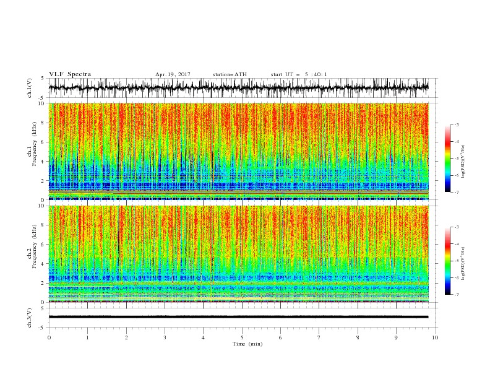
Task: Click the '8' kHz tick of ch.1 spectrogram
Action: point(43,123)
